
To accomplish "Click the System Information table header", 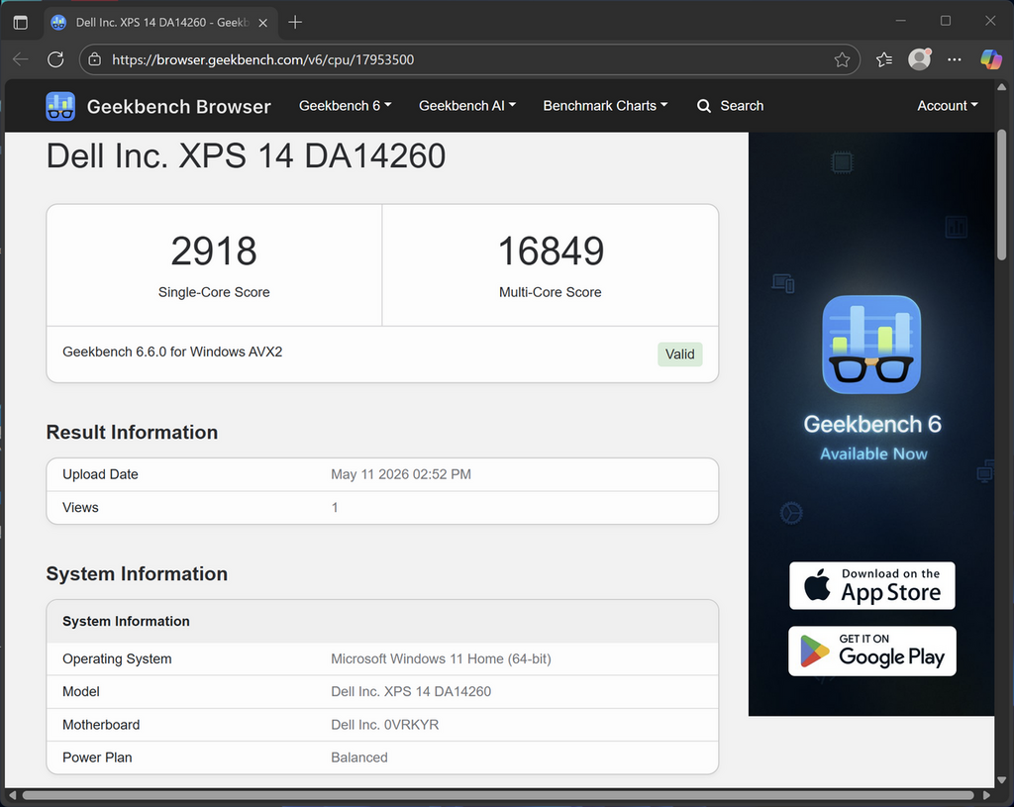I will click(382, 622).
